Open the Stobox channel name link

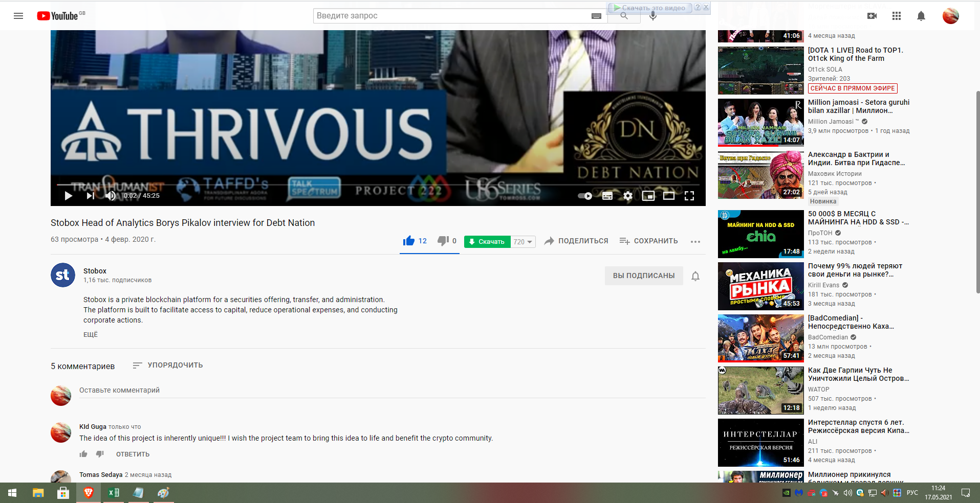(95, 271)
